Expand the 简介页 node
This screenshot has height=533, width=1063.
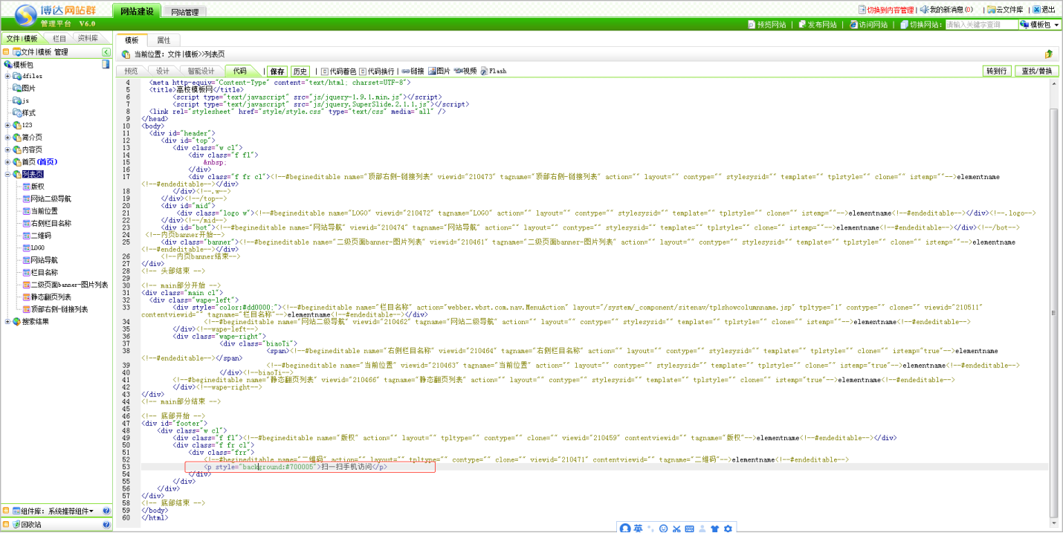pos(7,137)
